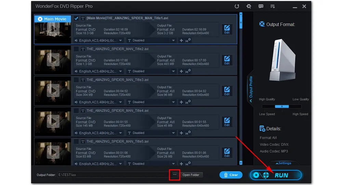Image resolution: width=342 pixels, height=185 pixels.
Task: Play the Title4 thumbnail preview
Action: [x=53, y=121]
